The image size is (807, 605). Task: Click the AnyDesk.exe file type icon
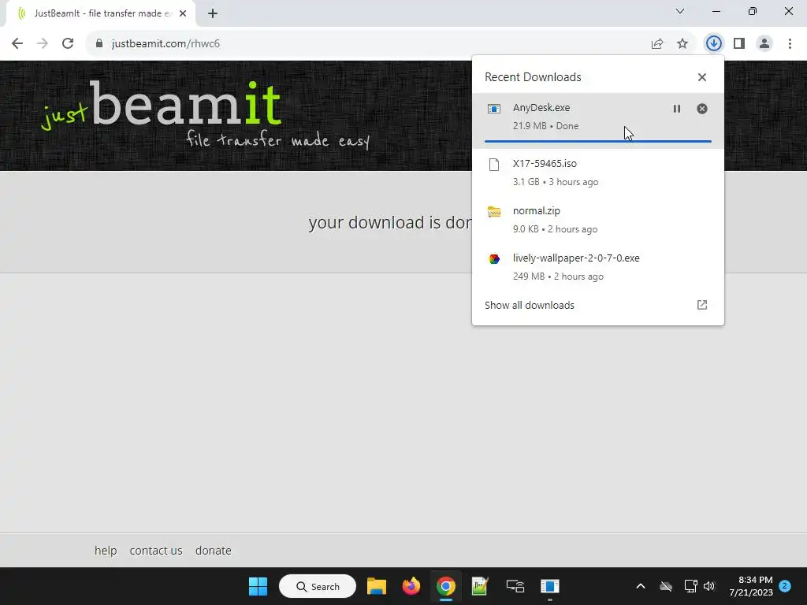click(494, 109)
